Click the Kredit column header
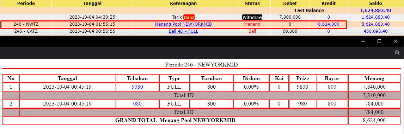 [x=329, y=4]
